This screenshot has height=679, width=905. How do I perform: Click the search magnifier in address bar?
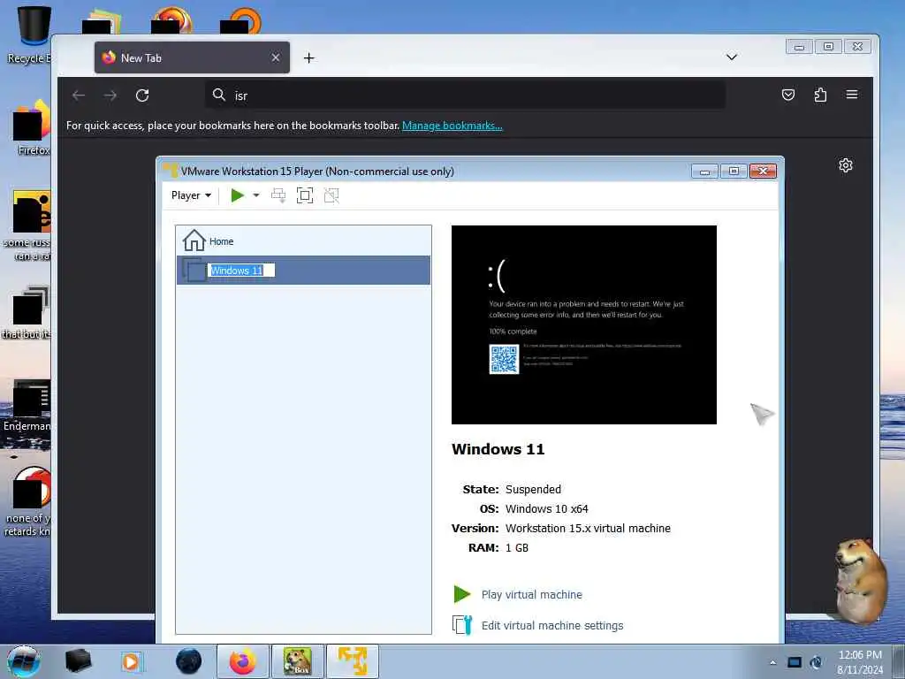(x=219, y=95)
